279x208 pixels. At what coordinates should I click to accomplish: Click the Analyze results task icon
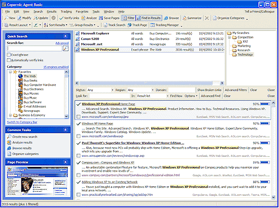click(x=9, y=142)
